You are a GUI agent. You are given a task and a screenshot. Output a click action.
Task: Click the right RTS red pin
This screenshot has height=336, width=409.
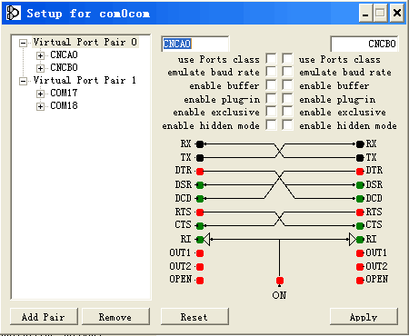pos(360,212)
